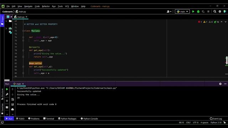Open Run panel settings gear

(220, 84)
